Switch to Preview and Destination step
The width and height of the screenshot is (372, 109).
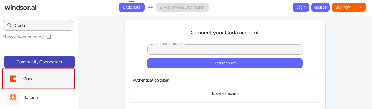182,7
